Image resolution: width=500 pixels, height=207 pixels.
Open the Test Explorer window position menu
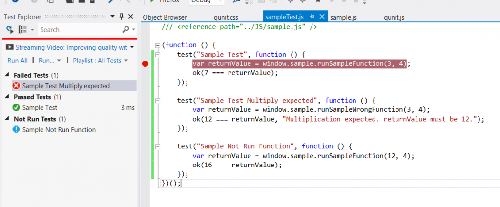(x=112, y=17)
